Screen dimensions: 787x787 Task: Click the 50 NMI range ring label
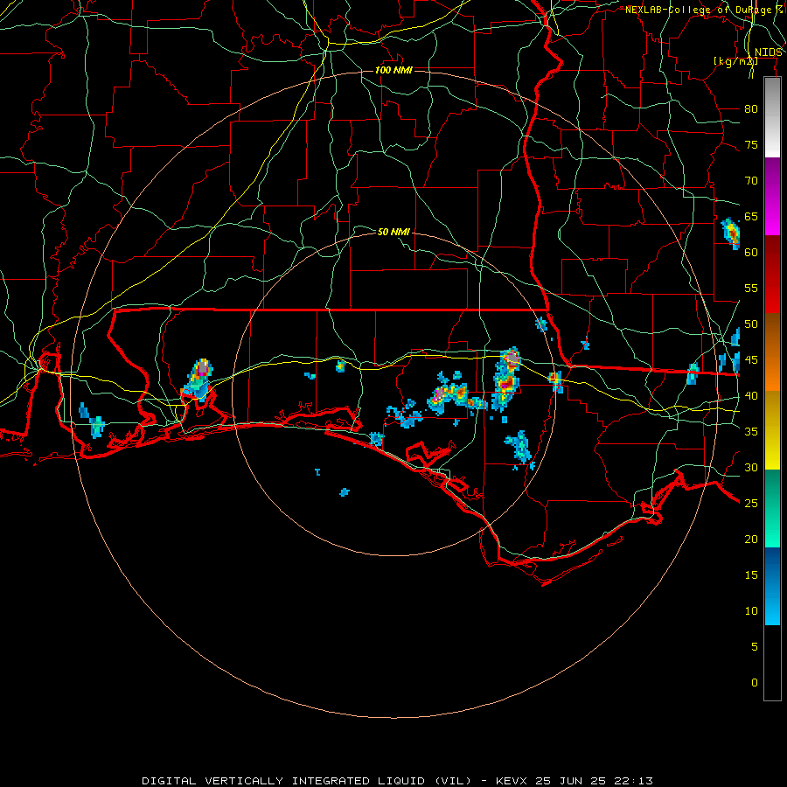393,232
